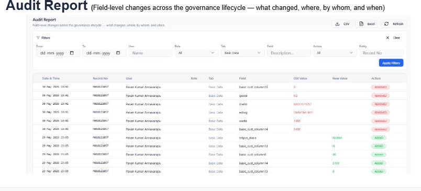The height and width of the screenshot is (191, 421).
Task: Open the From date calendar picker icon
Action: [x=72, y=53]
